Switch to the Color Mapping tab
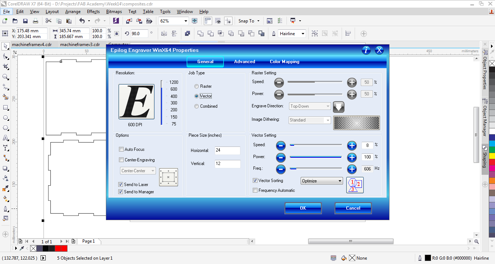This screenshot has height=264, width=495. pyautogui.click(x=284, y=62)
